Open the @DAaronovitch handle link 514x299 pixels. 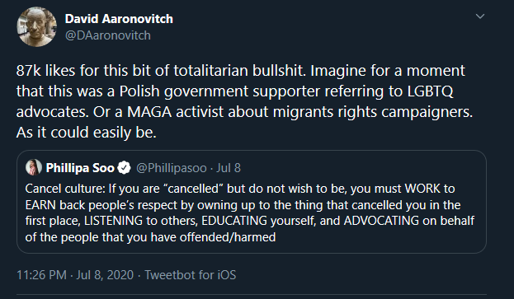(x=108, y=35)
